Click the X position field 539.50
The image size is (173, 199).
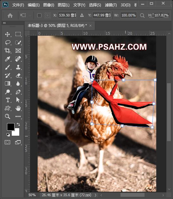click(x=67, y=16)
